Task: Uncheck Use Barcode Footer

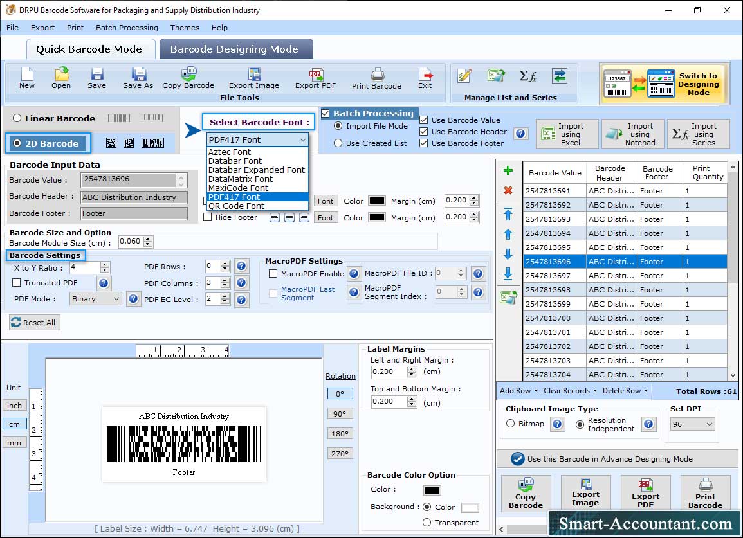Action: [x=424, y=143]
